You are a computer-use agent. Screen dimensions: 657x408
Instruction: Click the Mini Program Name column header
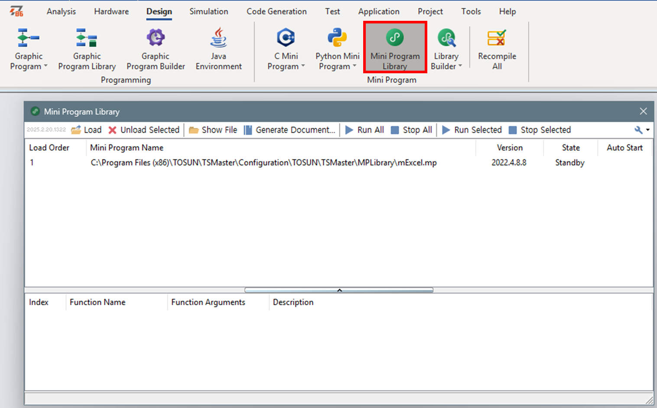281,147
